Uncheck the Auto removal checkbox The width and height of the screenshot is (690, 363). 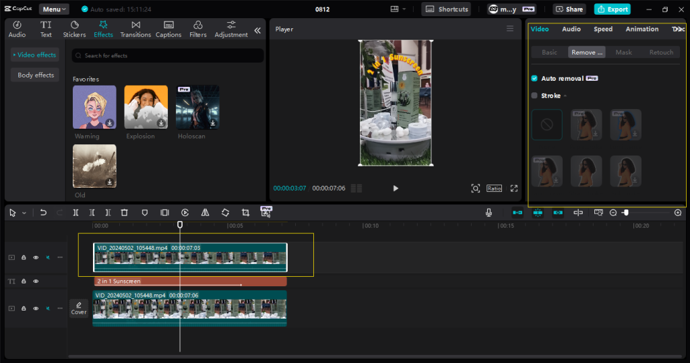[x=534, y=78]
